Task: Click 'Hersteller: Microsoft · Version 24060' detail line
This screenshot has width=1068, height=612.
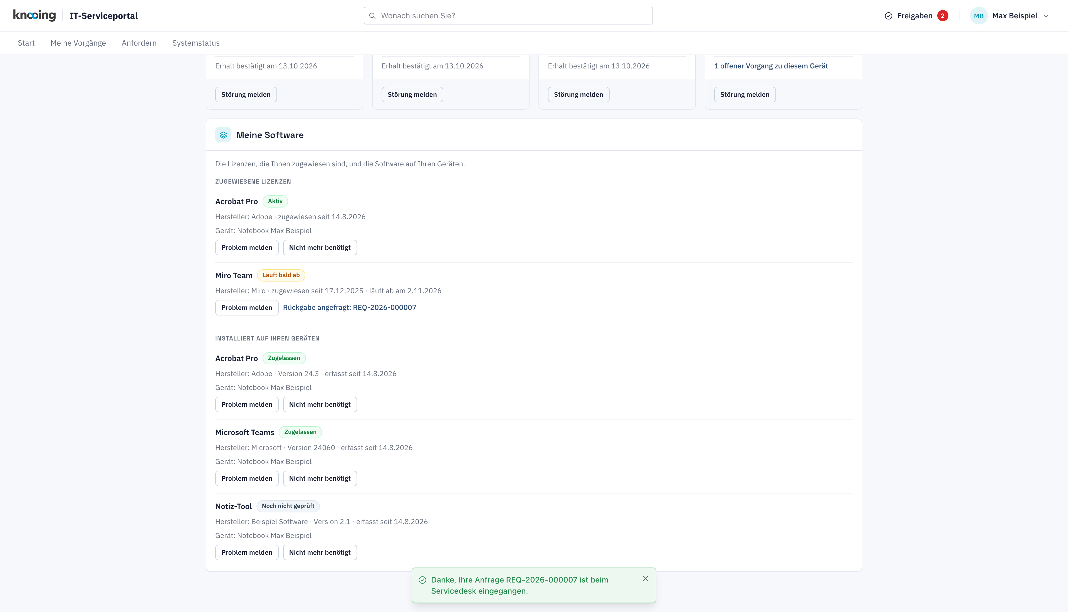Action: click(x=314, y=448)
